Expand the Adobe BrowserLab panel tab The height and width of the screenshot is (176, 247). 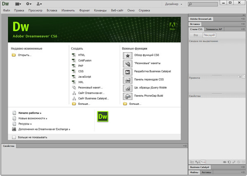[201, 19]
